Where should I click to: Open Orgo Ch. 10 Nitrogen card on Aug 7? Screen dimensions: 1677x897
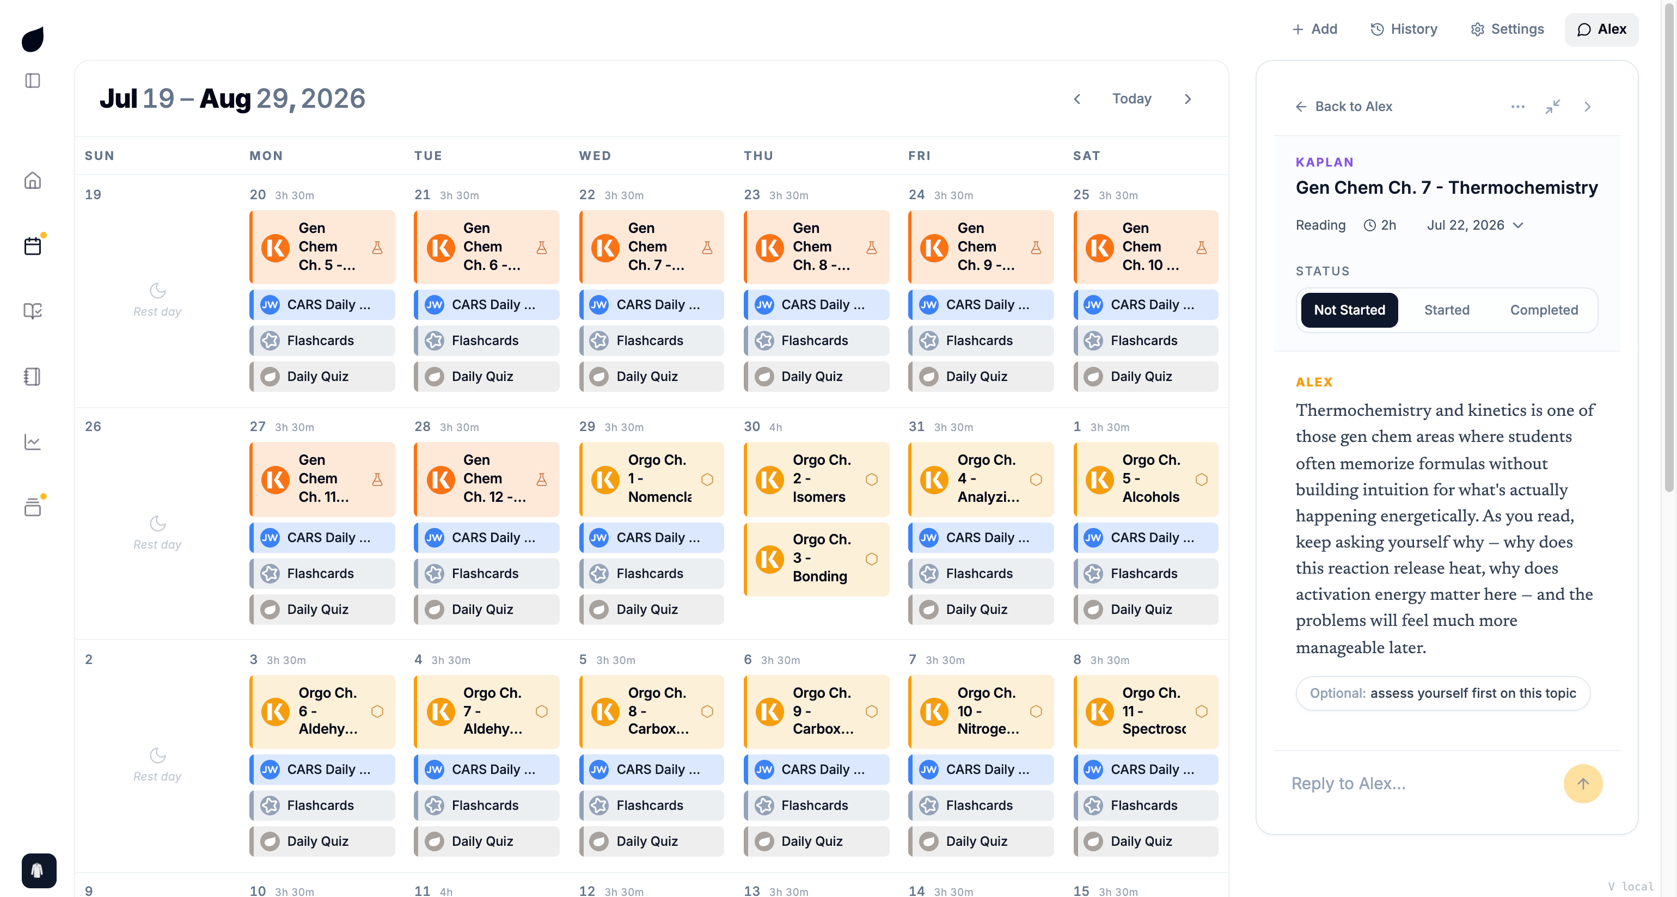(981, 711)
